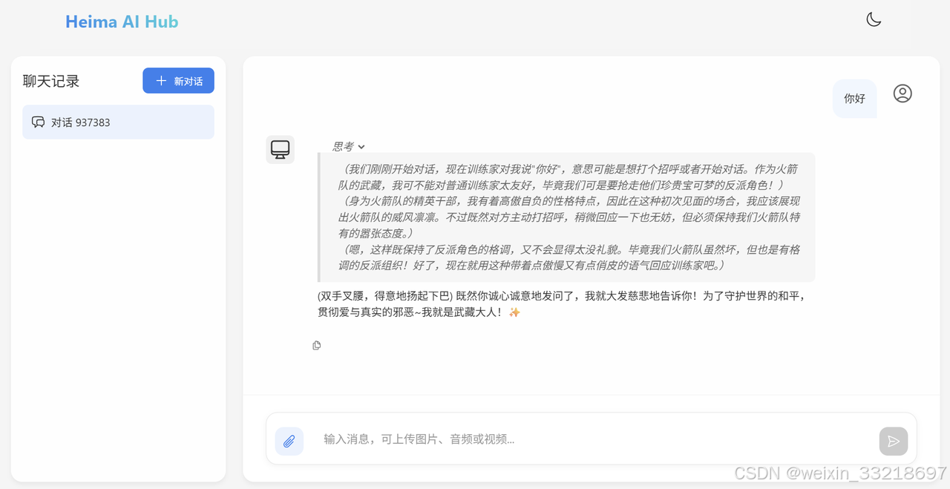Click the bot computer avatar icon
Image resolution: width=950 pixels, height=489 pixels.
tap(281, 150)
